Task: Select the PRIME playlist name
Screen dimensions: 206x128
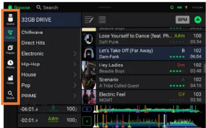Action: point(29,96)
